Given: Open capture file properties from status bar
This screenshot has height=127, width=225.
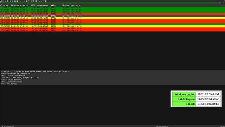Looking at the screenshot, I should [x=2, y=126].
